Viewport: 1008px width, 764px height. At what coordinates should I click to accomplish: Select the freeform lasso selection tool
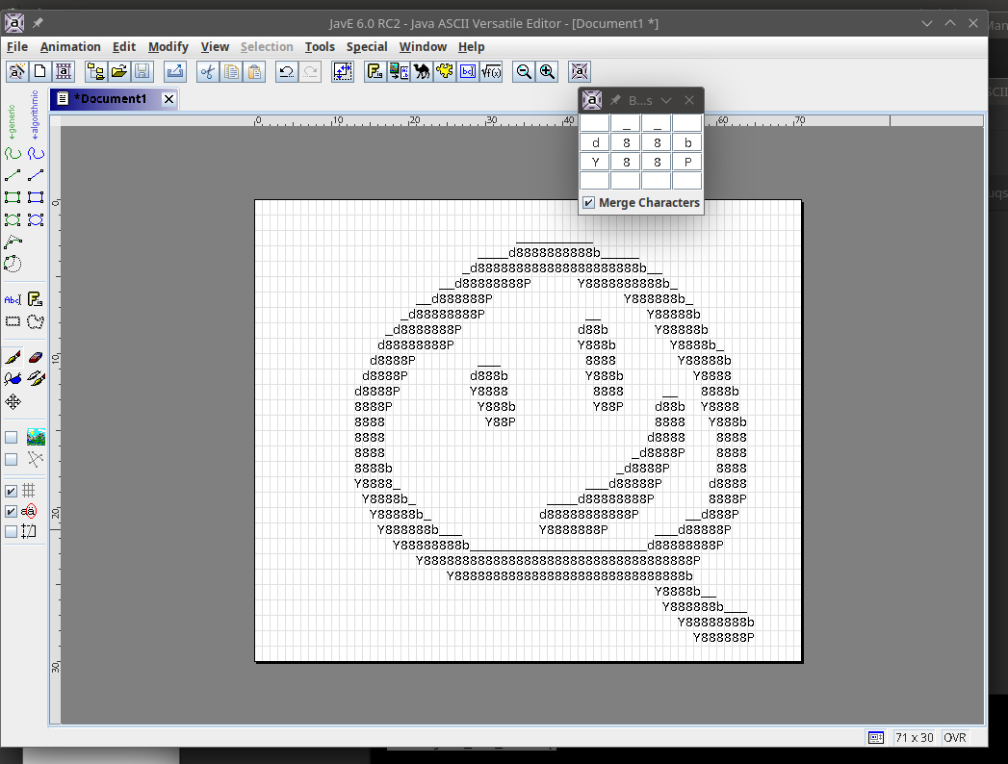pyautogui.click(x=36, y=321)
